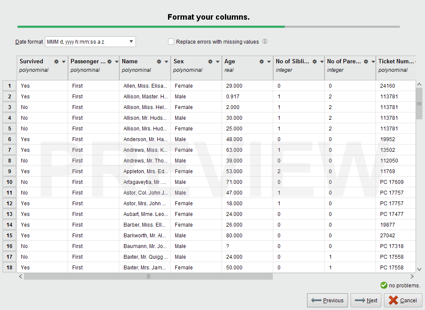The image size is (425, 310).
Task: Cancel the import wizard
Action: (x=403, y=300)
